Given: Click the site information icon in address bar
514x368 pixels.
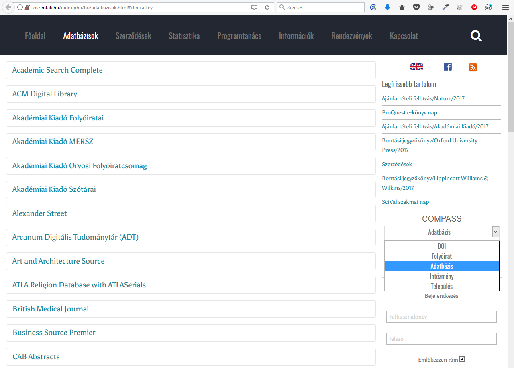Looking at the screenshot, I should (20, 7).
